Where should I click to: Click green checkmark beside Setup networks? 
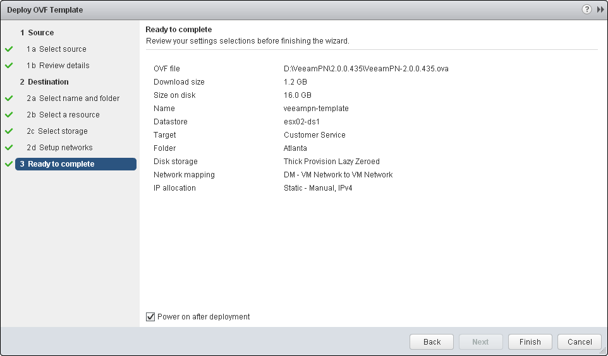pos(9,148)
